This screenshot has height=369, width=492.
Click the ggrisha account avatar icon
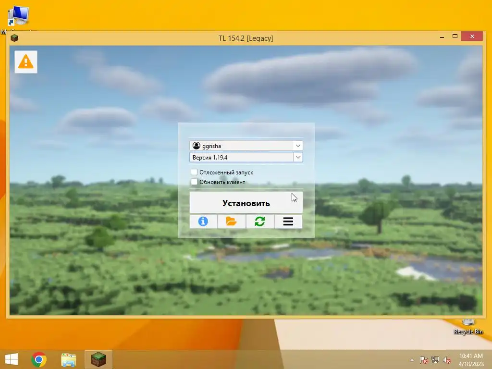(197, 146)
